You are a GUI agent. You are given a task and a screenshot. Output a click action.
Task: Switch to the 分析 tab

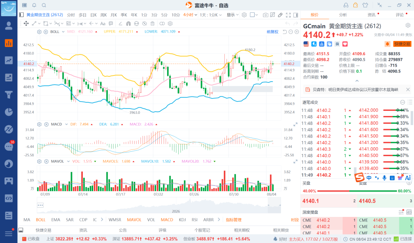(x=343, y=15)
